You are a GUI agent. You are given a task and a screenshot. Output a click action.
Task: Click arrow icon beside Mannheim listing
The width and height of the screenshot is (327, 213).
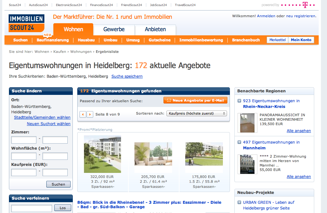(x=240, y=142)
